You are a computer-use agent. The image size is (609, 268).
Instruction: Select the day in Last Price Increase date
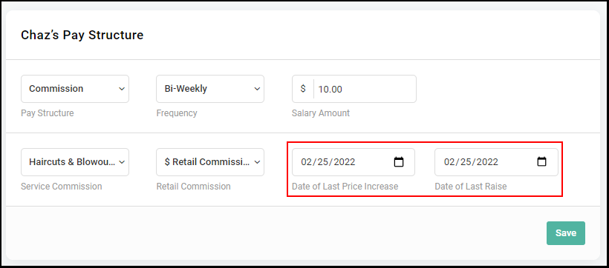click(323, 162)
